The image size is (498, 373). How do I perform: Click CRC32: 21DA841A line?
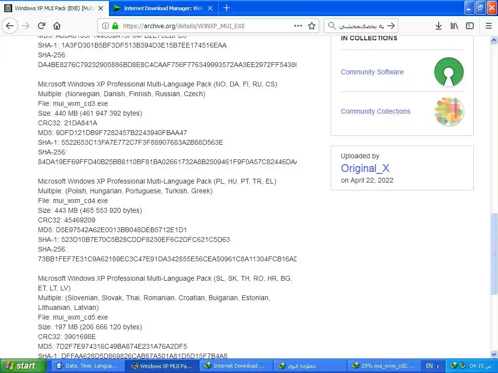pyautogui.click(x=68, y=123)
